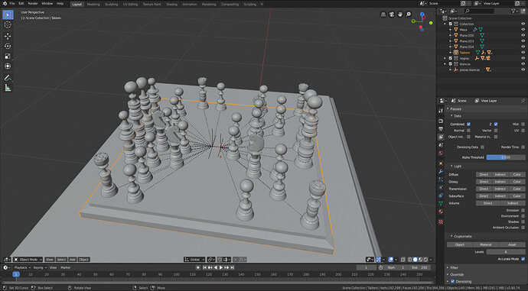This screenshot has height=291, width=528.
Task: Click the Cryptomatte Asset button
Action: 512,245
